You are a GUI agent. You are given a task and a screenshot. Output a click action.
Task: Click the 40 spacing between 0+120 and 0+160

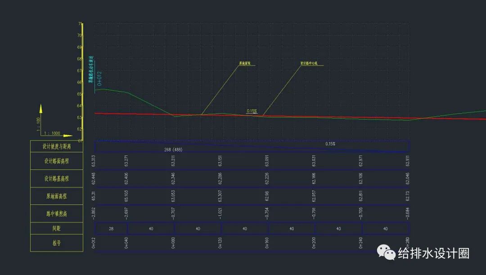coord(244,229)
